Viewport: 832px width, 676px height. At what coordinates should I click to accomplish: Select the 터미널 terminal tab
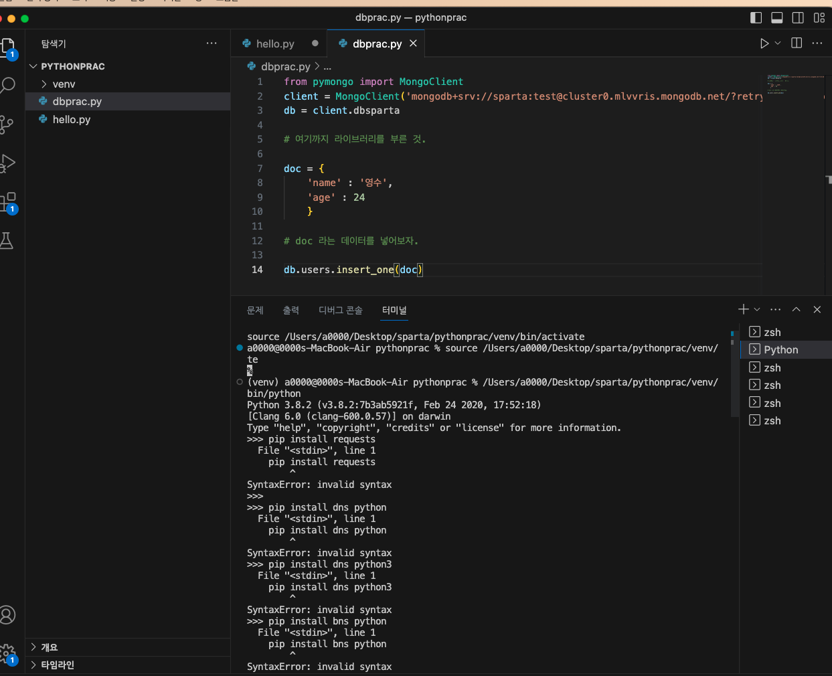[394, 310]
